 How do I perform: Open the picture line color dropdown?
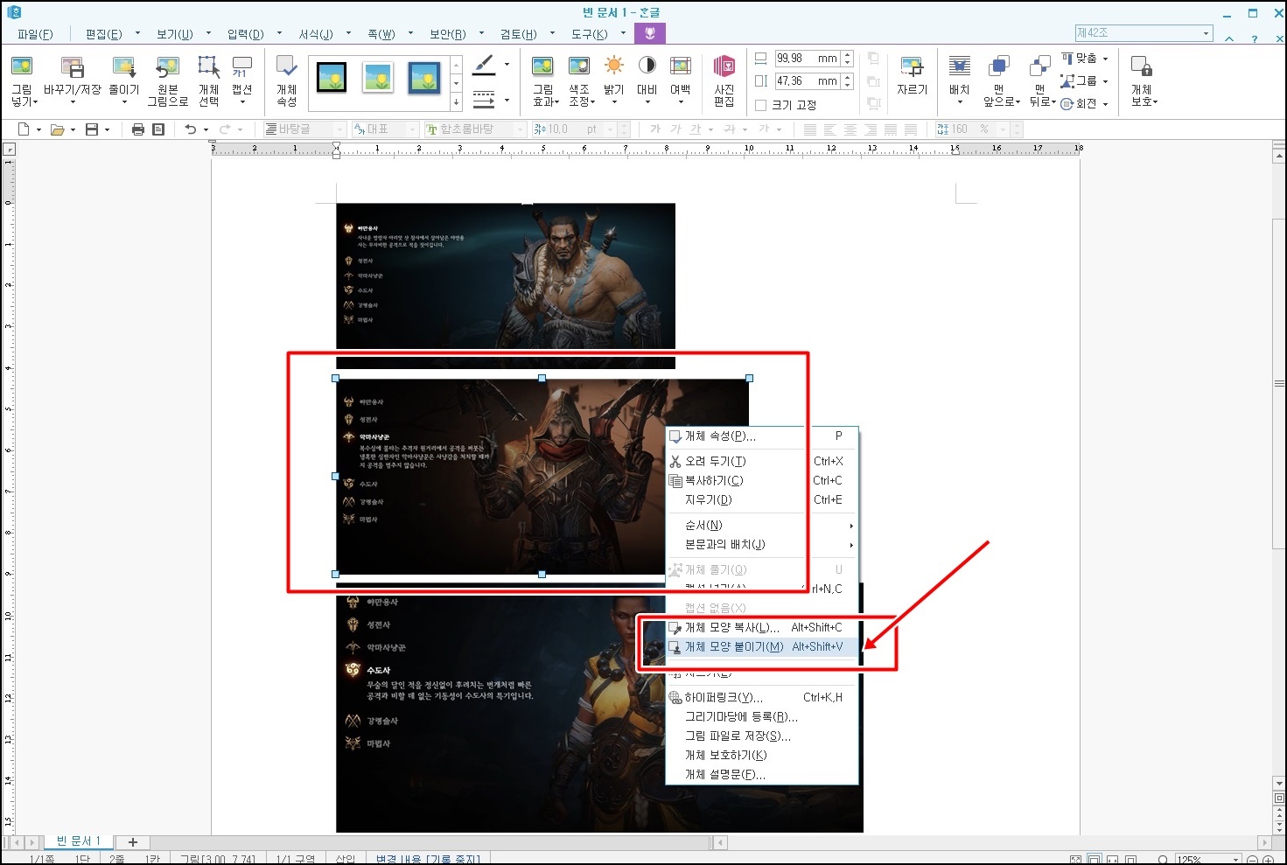507,65
